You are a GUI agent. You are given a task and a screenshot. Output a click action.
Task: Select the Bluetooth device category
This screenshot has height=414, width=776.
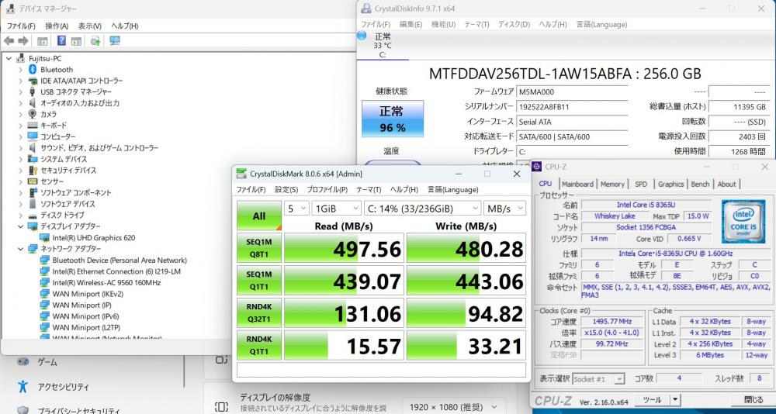pyautogui.click(x=56, y=70)
